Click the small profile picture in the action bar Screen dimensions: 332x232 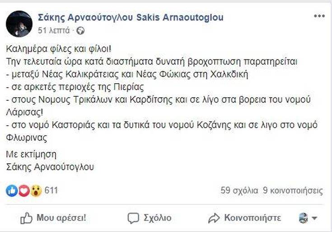coord(303,218)
